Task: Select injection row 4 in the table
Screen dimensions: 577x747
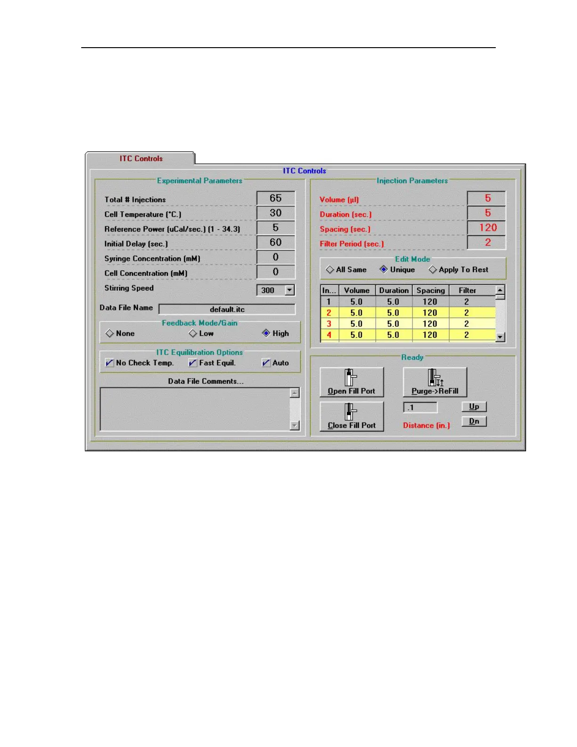Action: click(408, 335)
